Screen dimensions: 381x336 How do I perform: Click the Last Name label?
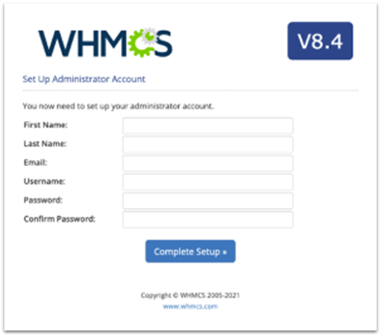(x=45, y=143)
